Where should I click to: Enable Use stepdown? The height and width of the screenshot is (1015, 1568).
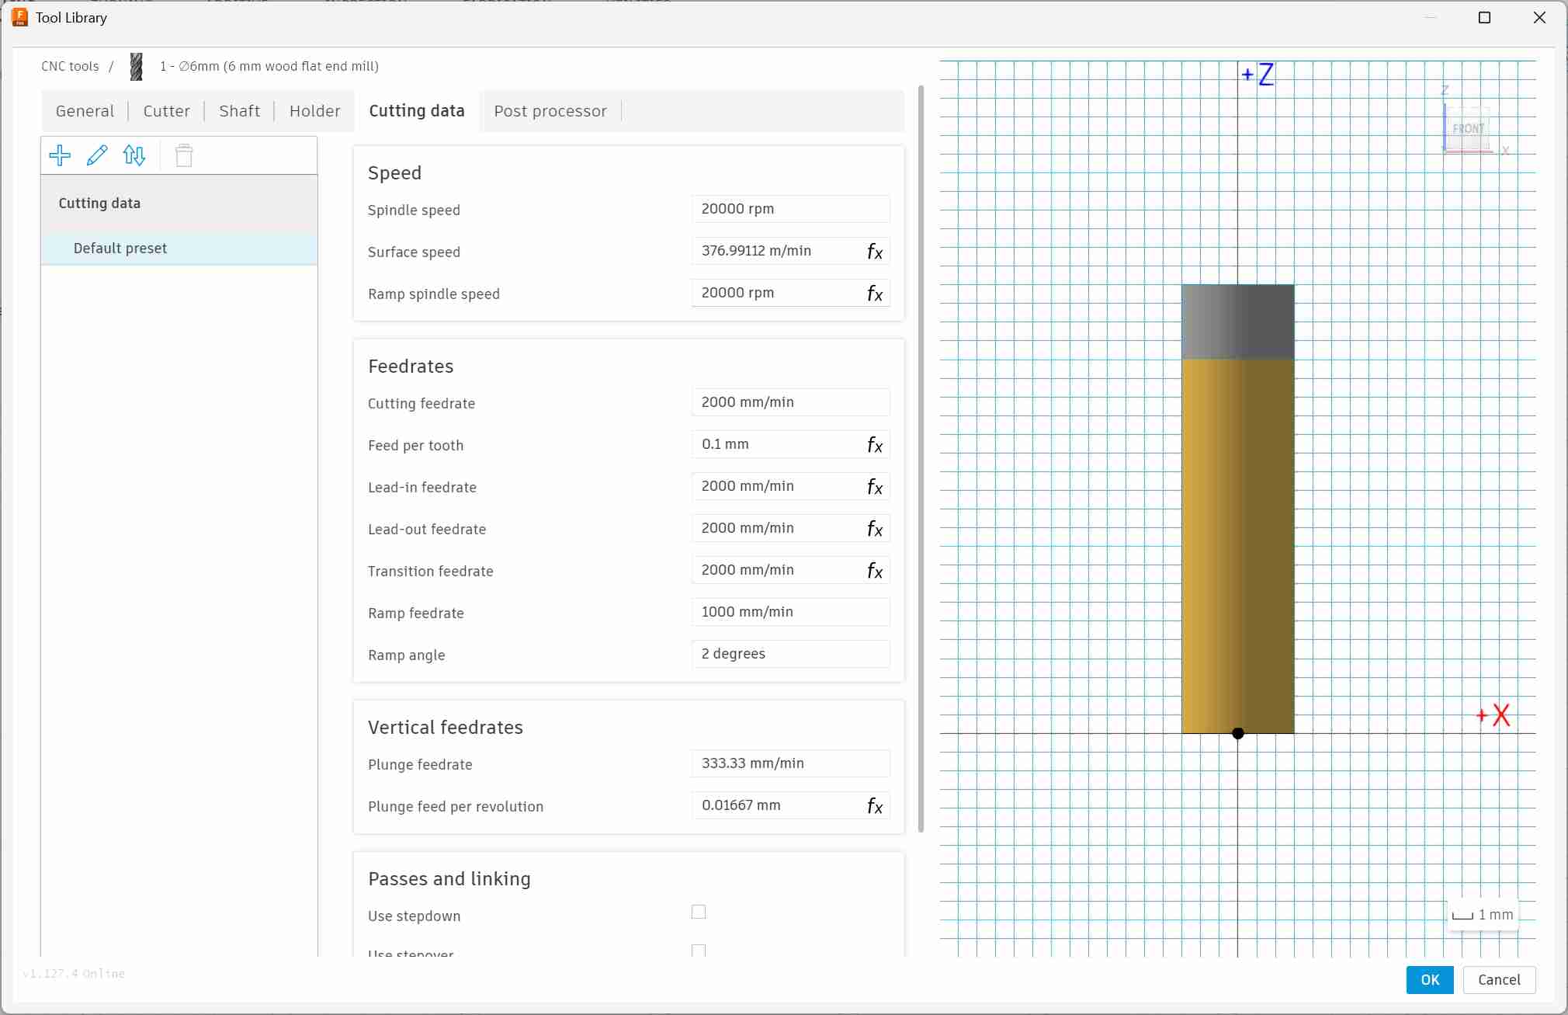click(x=697, y=912)
